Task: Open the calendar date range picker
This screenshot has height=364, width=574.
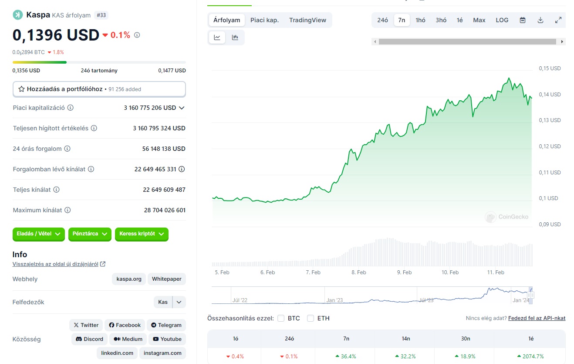Action: click(523, 20)
